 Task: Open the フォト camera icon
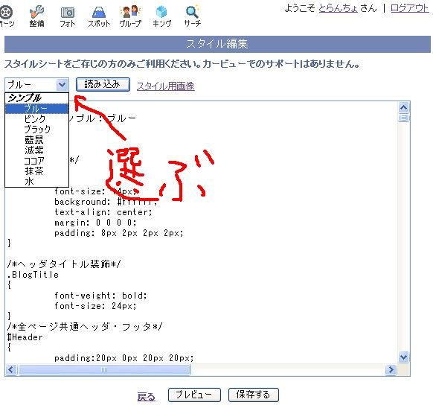point(68,13)
